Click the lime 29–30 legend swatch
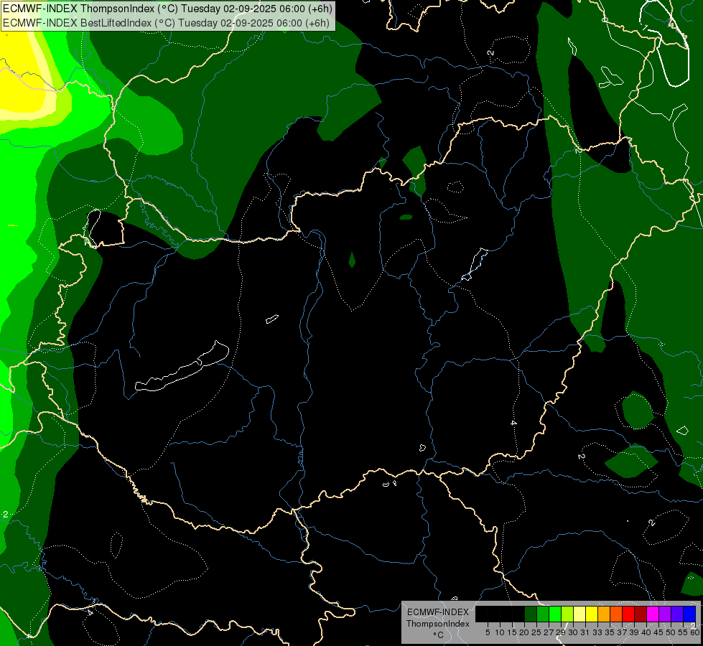The width and height of the screenshot is (703, 646). 567,614
